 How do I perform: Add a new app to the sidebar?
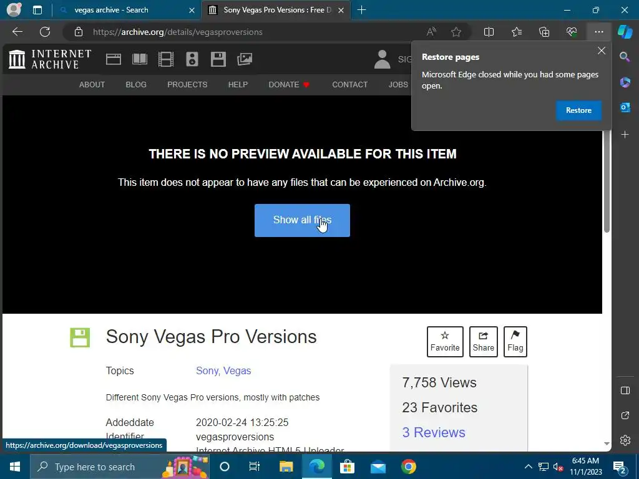625,135
